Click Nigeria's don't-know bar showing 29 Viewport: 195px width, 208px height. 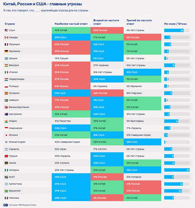tap(177, 170)
